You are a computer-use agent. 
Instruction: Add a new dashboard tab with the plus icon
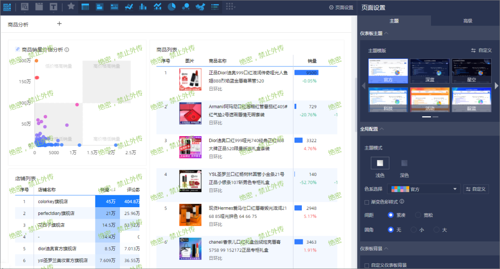[x=59, y=24]
